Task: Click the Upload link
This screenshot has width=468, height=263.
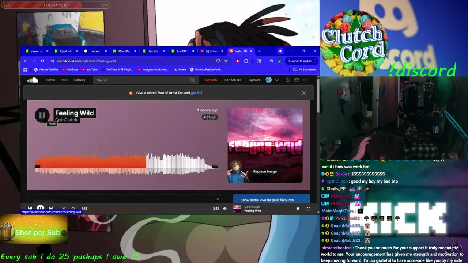Action: pos(254,80)
